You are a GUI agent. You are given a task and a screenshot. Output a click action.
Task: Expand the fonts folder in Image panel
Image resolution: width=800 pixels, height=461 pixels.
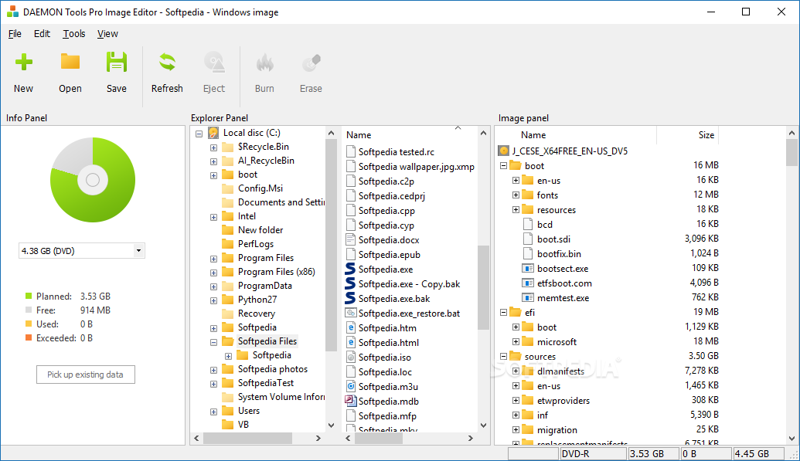click(516, 195)
